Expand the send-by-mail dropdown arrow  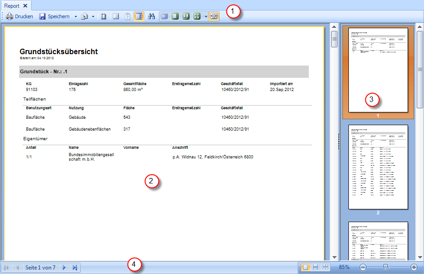pos(93,16)
